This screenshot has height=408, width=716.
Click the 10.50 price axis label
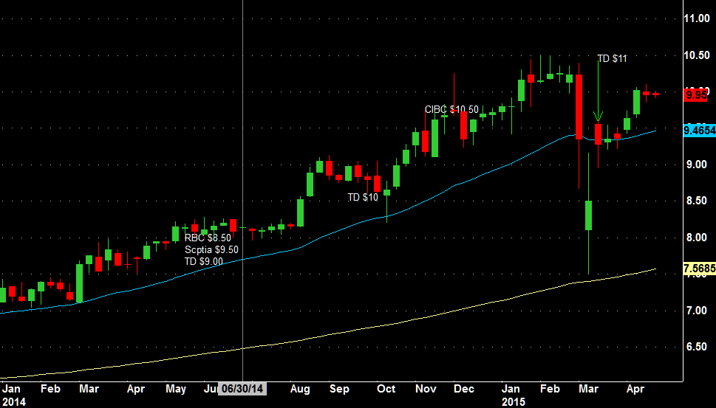(697, 55)
